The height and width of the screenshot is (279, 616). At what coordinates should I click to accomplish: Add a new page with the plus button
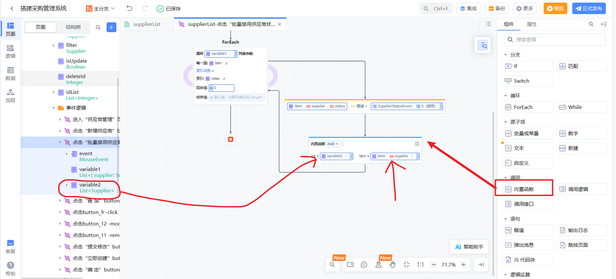click(x=111, y=27)
